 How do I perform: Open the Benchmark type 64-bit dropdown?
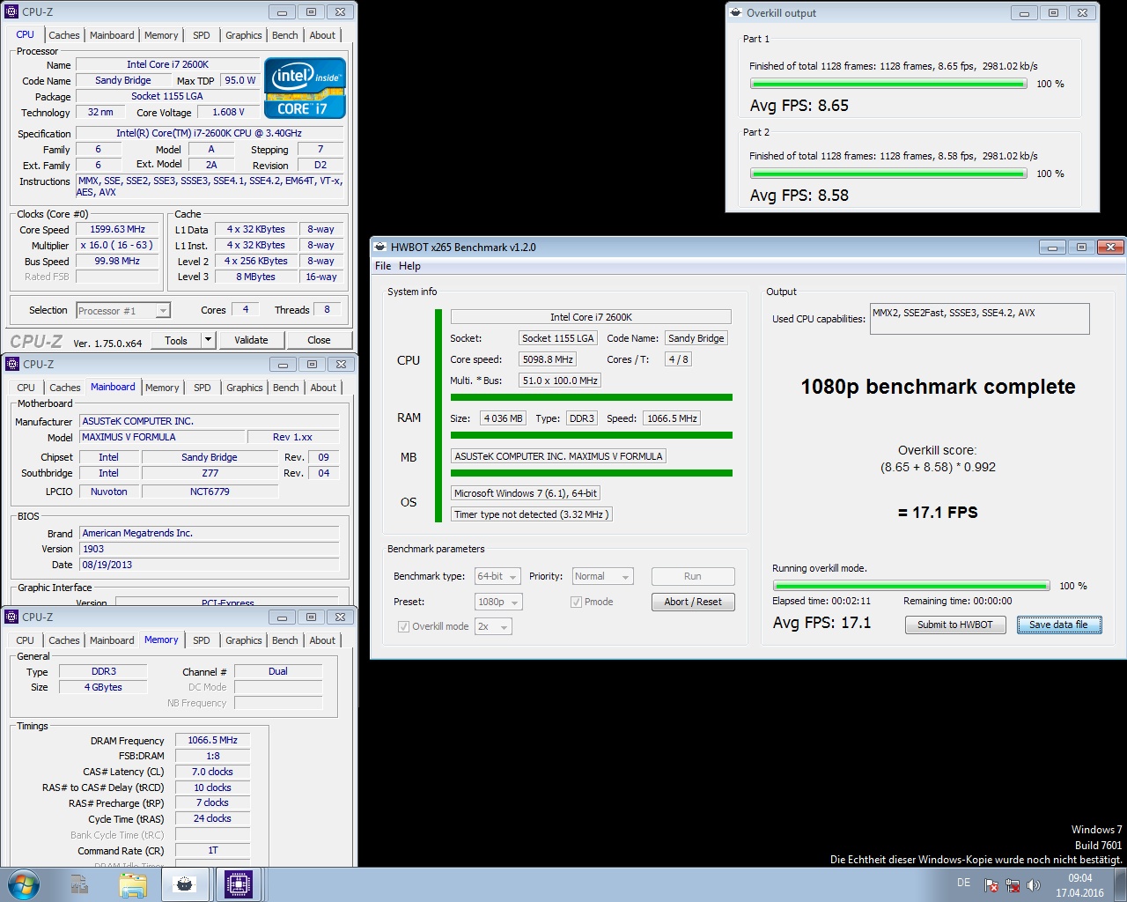click(x=497, y=576)
